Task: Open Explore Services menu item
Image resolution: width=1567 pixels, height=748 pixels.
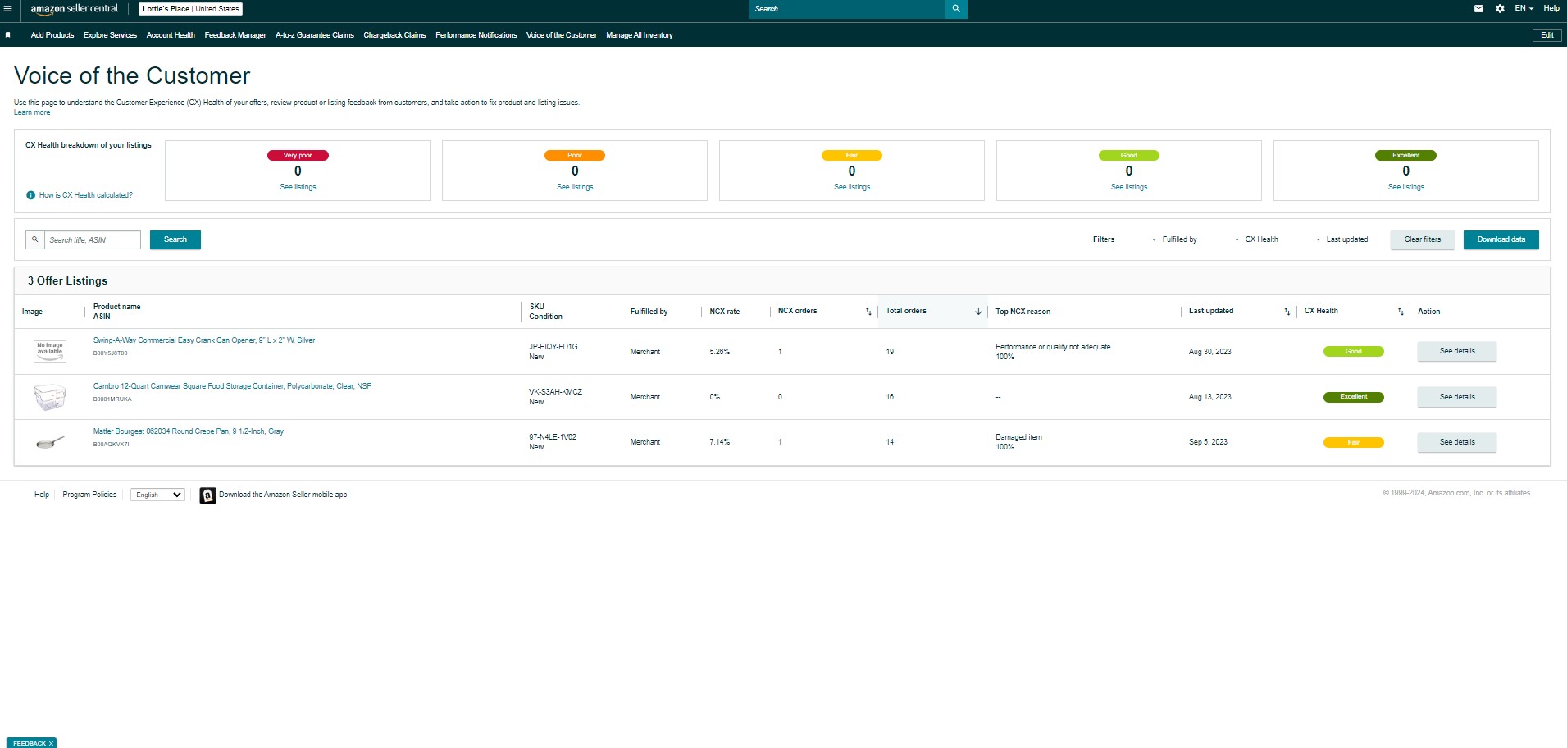Action: tap(110, 35)
